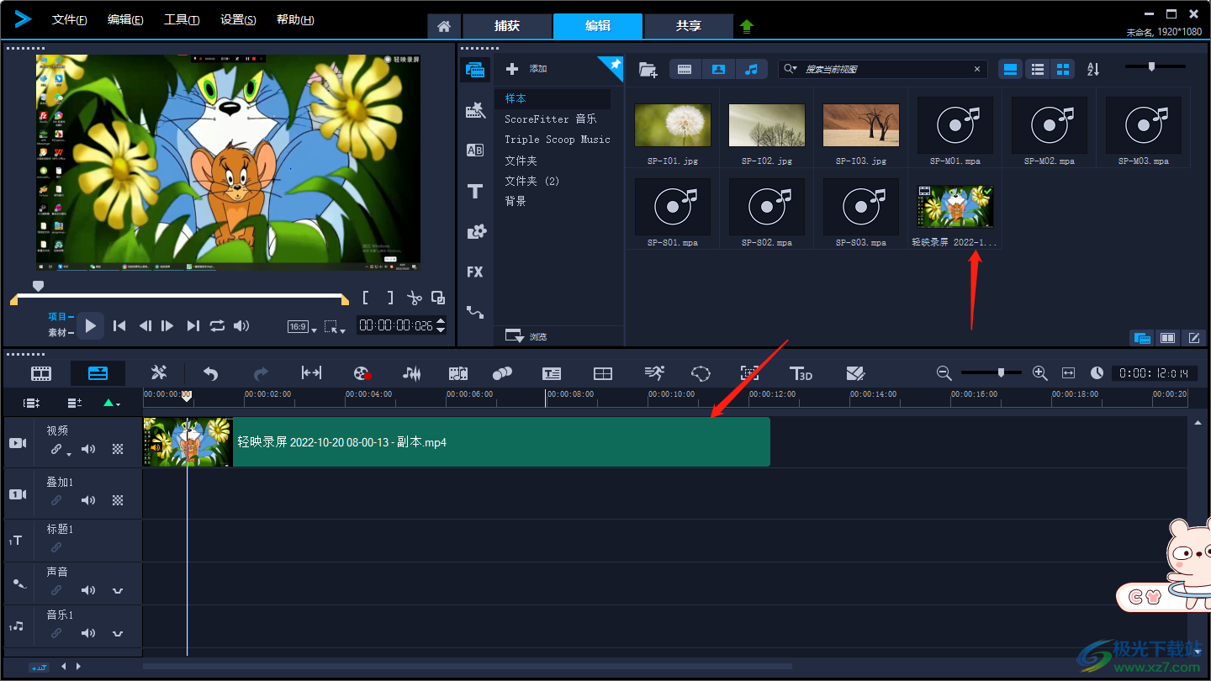1211x681 pixels.
Task: Set mark-in with left bracket icon
Action: pos(366,298)
